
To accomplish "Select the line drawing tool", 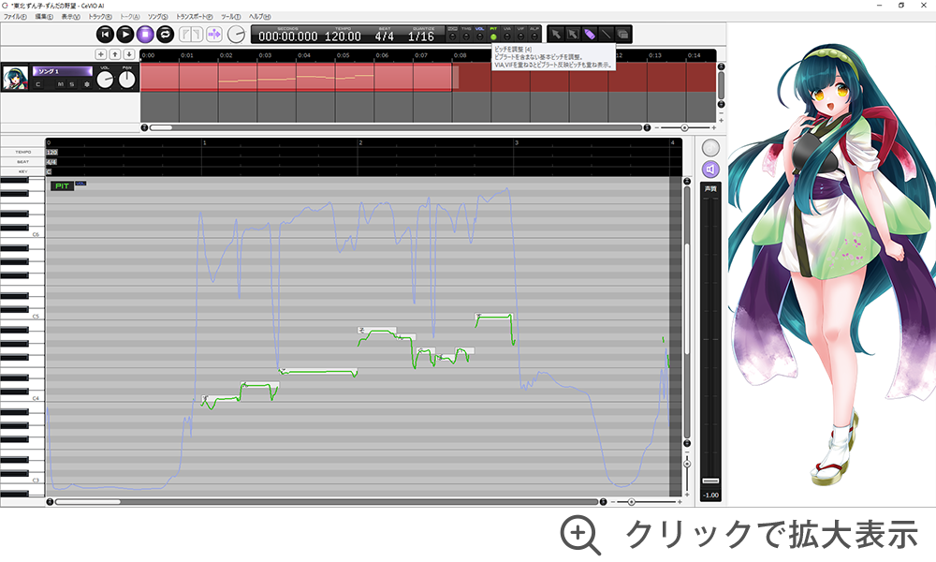I will click(x=606, y=35).
